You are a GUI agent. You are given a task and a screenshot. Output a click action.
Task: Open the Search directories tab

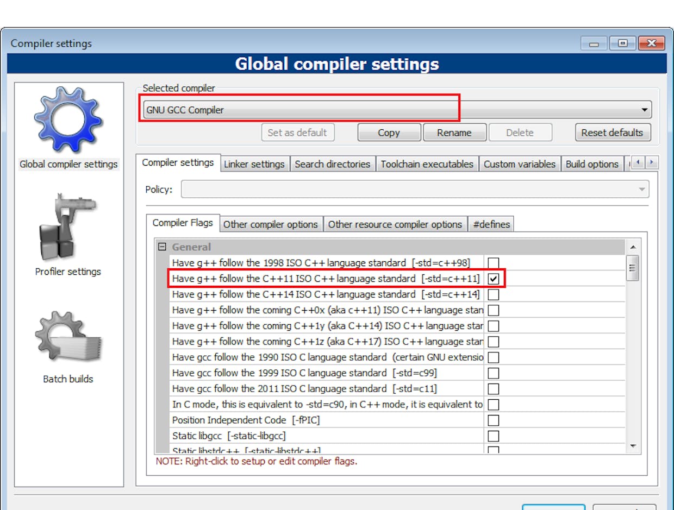tap(333, 164)
